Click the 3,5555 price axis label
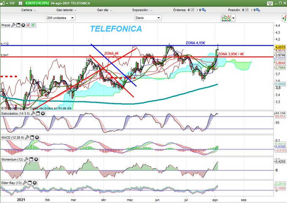 click(280, 84)
